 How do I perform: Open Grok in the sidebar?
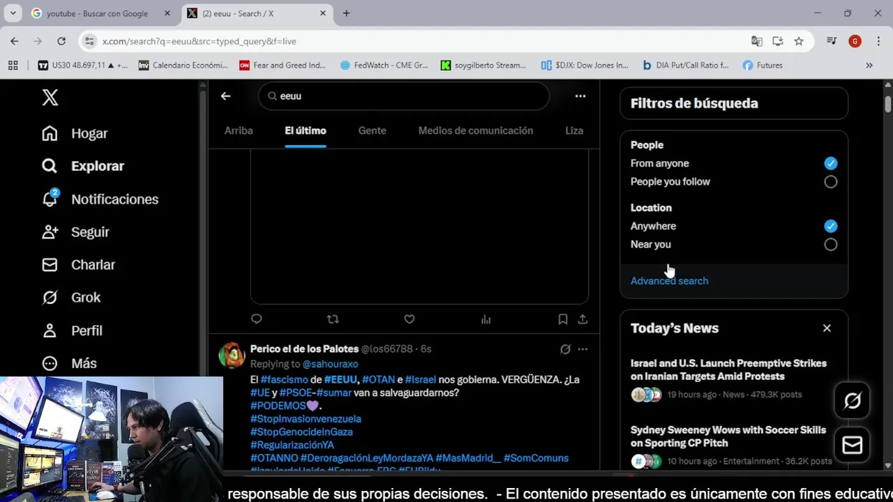pos(70,298)
